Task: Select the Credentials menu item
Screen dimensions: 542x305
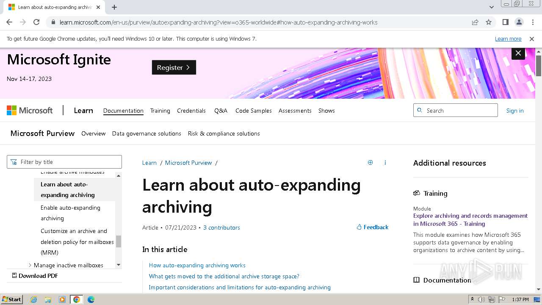Action: [x=191, y=111]
